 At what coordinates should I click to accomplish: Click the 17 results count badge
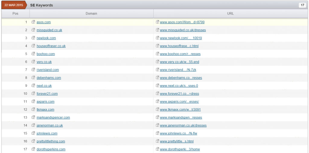point(302,5)
